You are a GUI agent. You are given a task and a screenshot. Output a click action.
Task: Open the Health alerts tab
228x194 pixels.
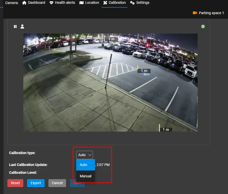point(62,3)
